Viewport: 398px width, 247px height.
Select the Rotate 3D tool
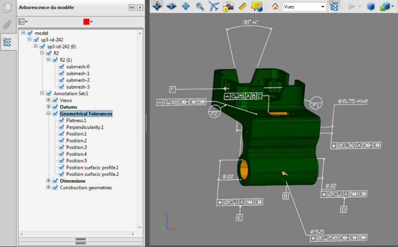pos(157,6)
